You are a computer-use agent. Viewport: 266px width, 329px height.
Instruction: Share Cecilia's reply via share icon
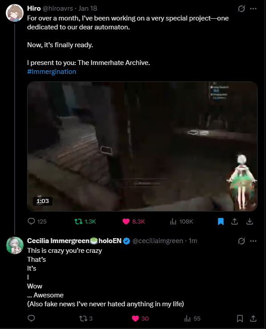pyautogui.click(x=253, y=318)
